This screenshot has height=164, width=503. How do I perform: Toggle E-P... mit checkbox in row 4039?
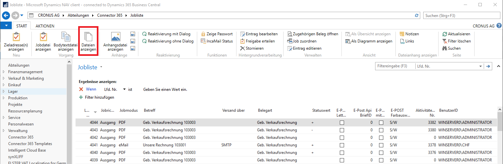pyautogui.click(x=381, y=160)
